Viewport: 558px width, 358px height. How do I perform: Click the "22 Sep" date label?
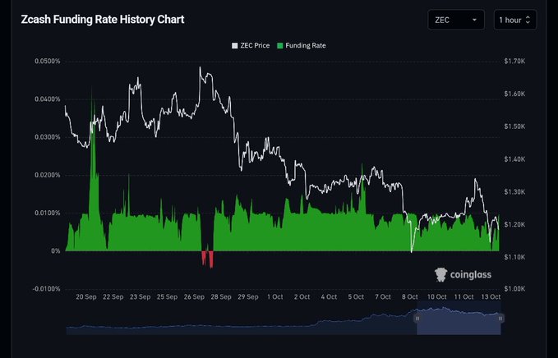(x=113, y=297)
